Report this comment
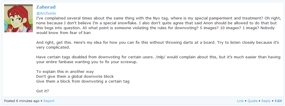This screenshot has width=285, height=106. 49,101
